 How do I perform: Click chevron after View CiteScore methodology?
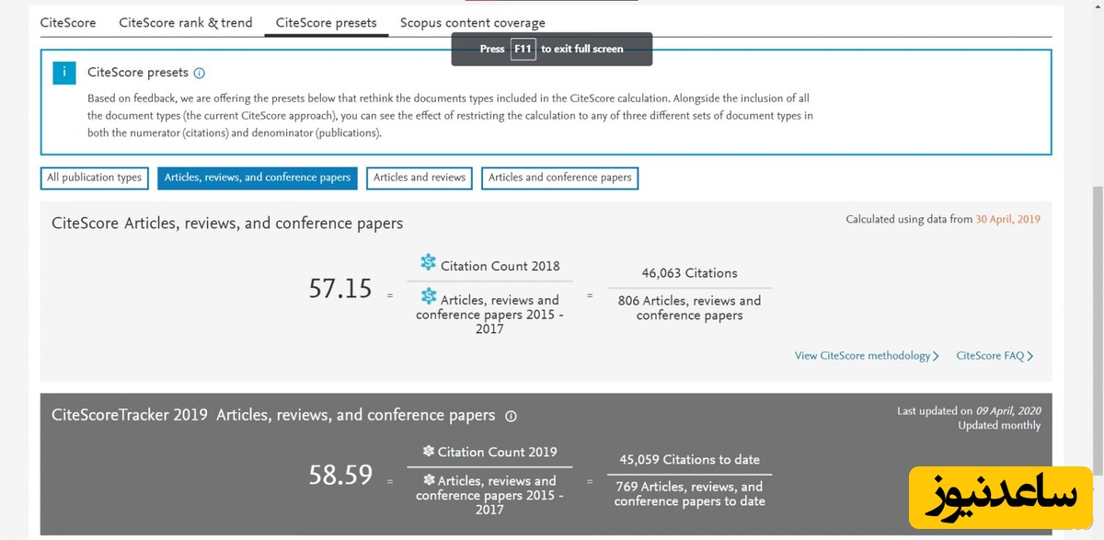tap(936, 356)
